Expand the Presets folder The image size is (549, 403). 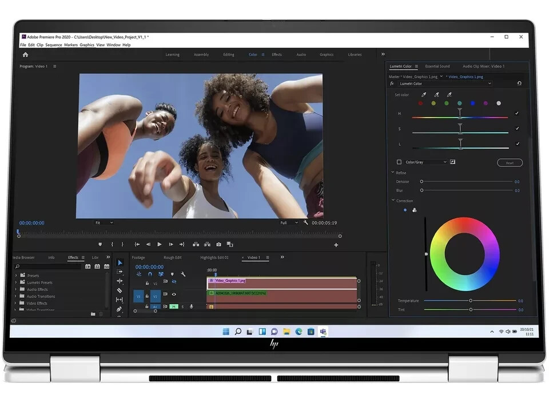coord(16,276)
